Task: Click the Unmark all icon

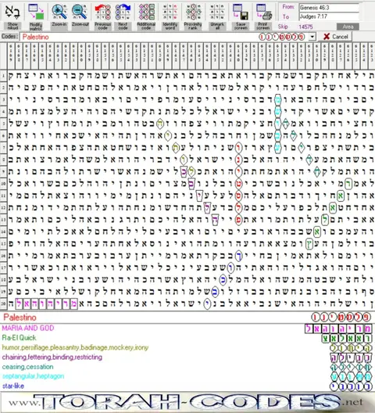Action: click(217, 16)
